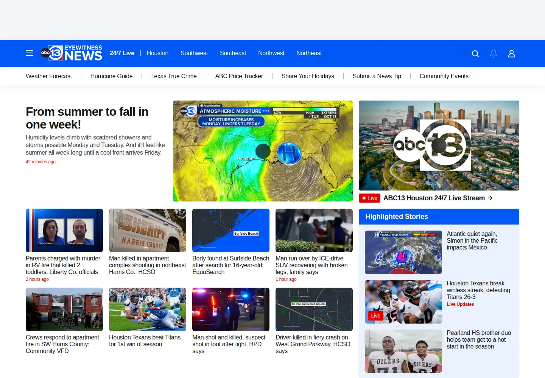Open tropical development satellite thumbnail

[x=403, y=252]
